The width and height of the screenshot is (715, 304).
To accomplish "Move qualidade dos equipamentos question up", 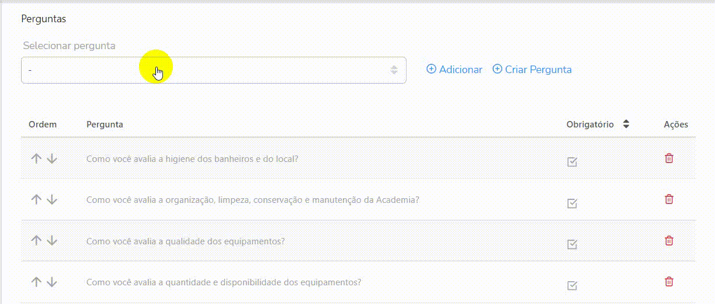I will 36,240.
